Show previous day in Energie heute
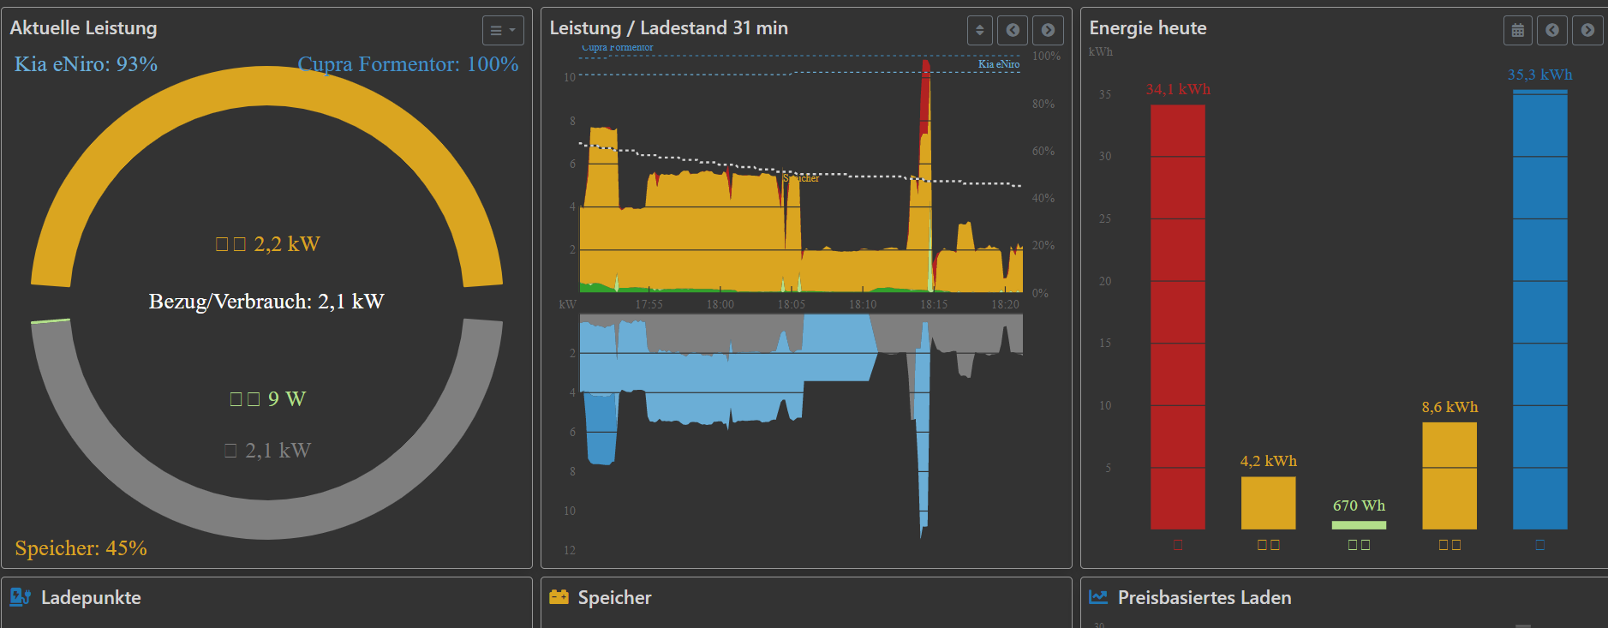The image size is (1608, 628). 1552,31
